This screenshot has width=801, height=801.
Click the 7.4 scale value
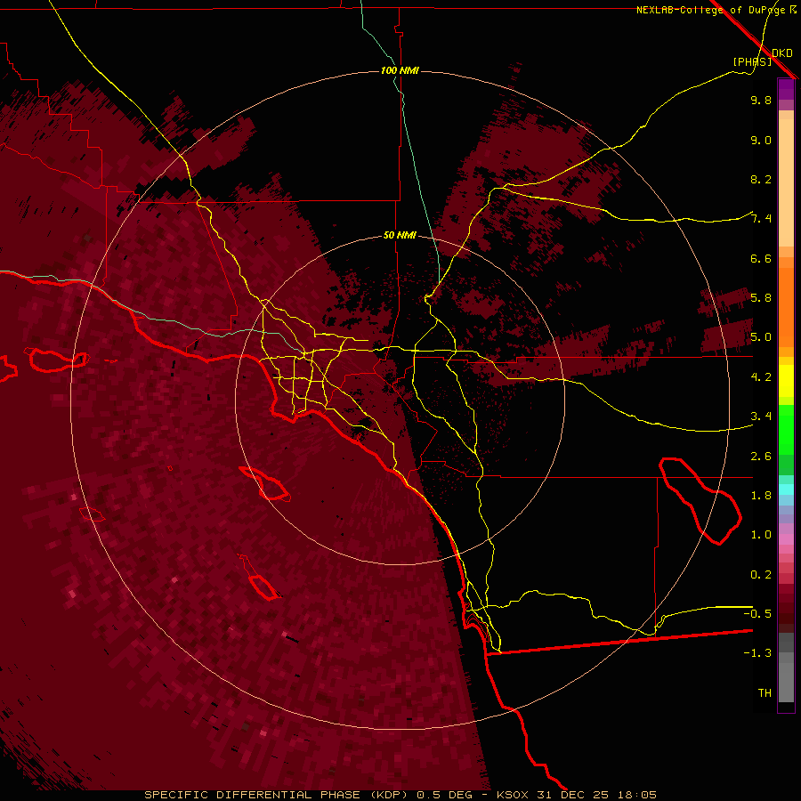coord(761,219)
